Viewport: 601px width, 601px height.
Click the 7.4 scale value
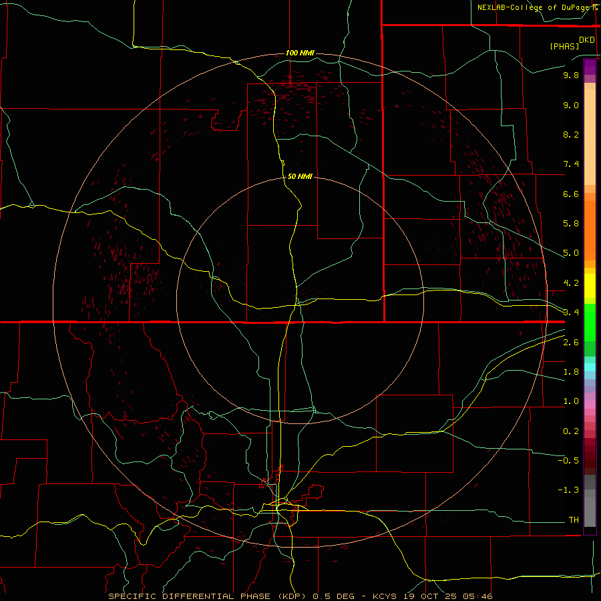click(x=571, y=164)
